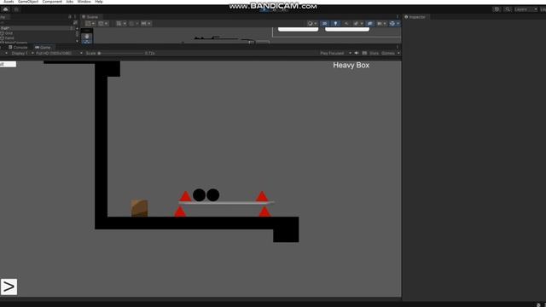Open the Hierarchy panel options menu

click(75, 17)
